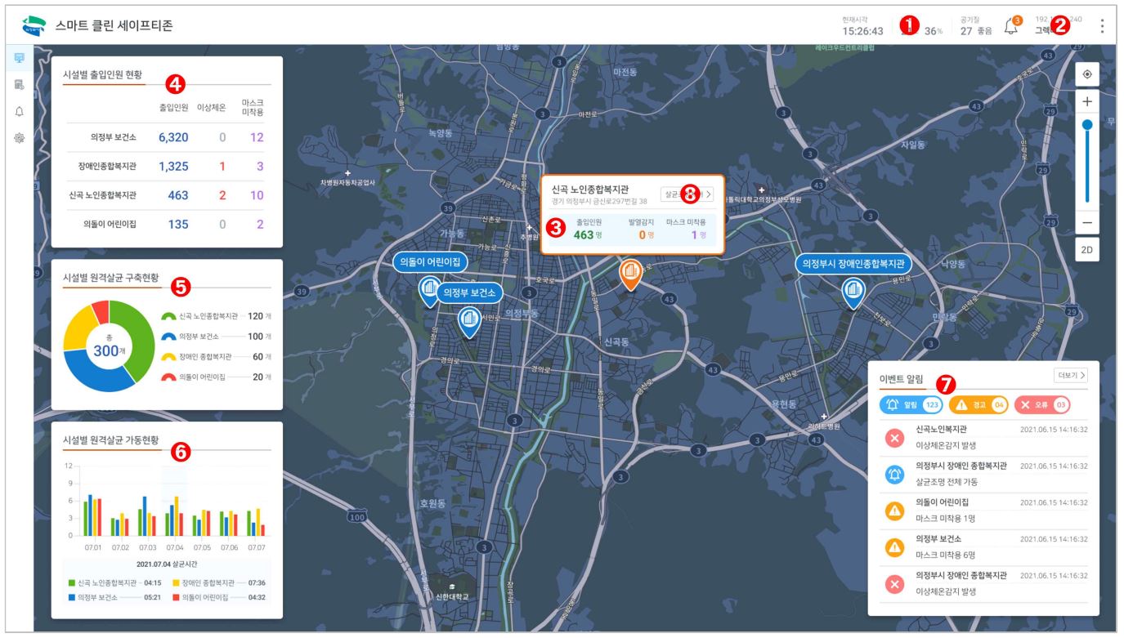Zoom in the map with plus button
Image resolution: width=1124 pixels, height=638 pixels.
click(1087, 102)
